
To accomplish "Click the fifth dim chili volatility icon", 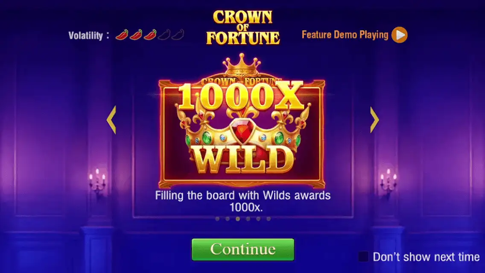I will tap(178, 35).
